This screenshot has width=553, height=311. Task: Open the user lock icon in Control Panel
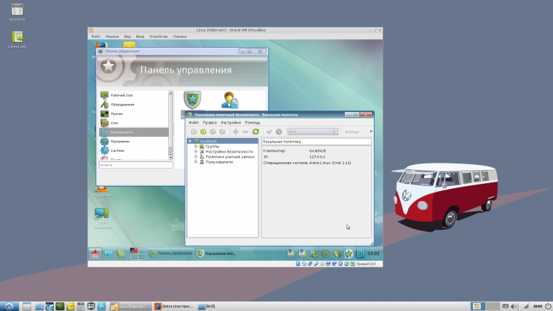(230, 99)
